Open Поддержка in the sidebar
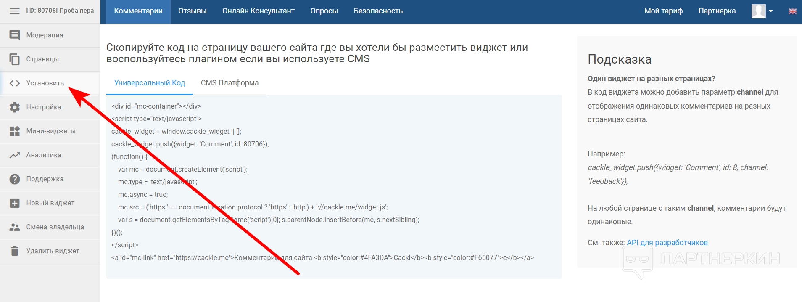 (50, 179)
